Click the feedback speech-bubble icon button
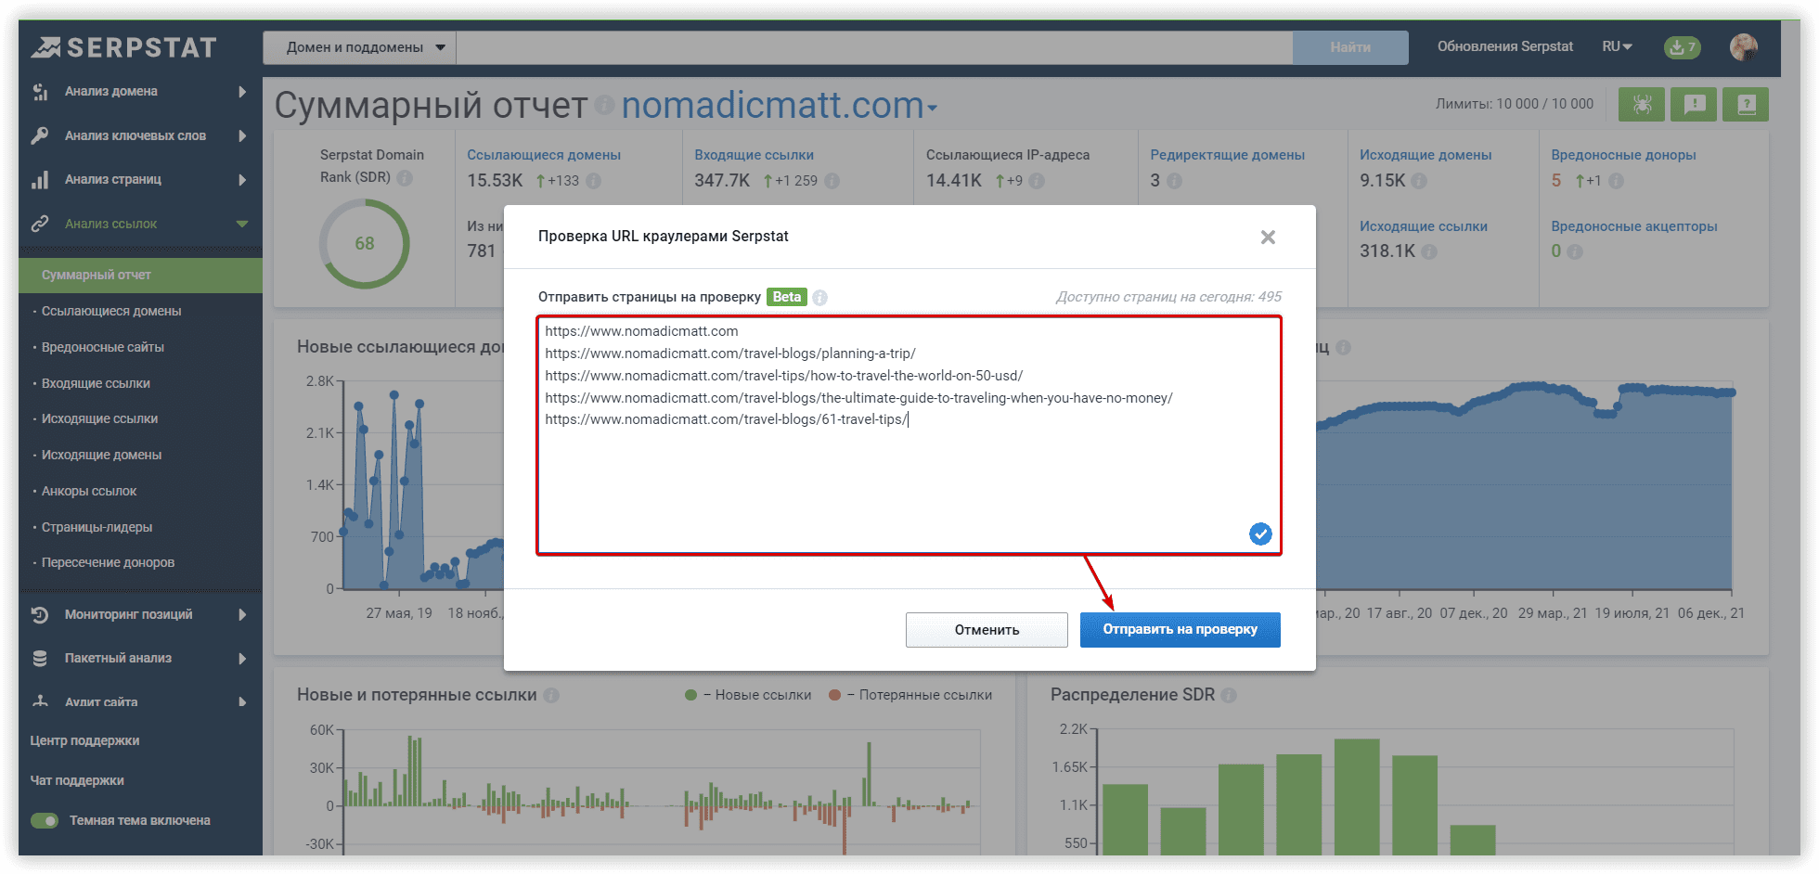This screenshot has height=874, width=1819. point(1694,105)
